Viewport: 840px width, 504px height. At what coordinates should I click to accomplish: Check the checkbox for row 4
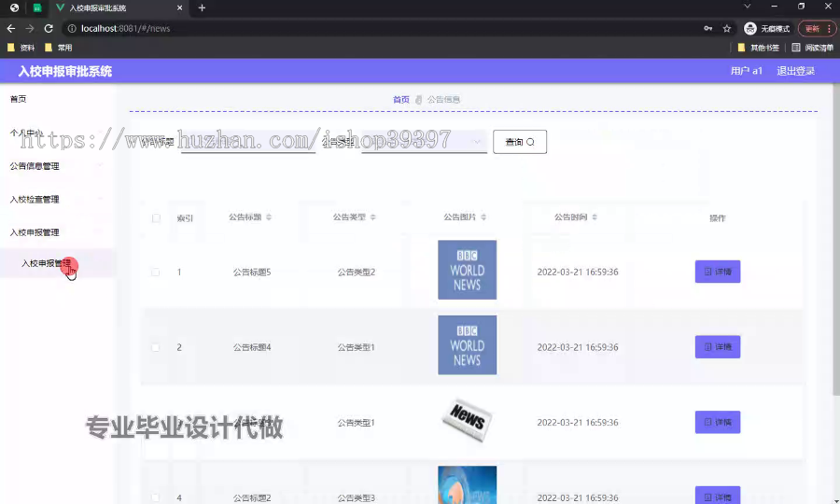155,497
